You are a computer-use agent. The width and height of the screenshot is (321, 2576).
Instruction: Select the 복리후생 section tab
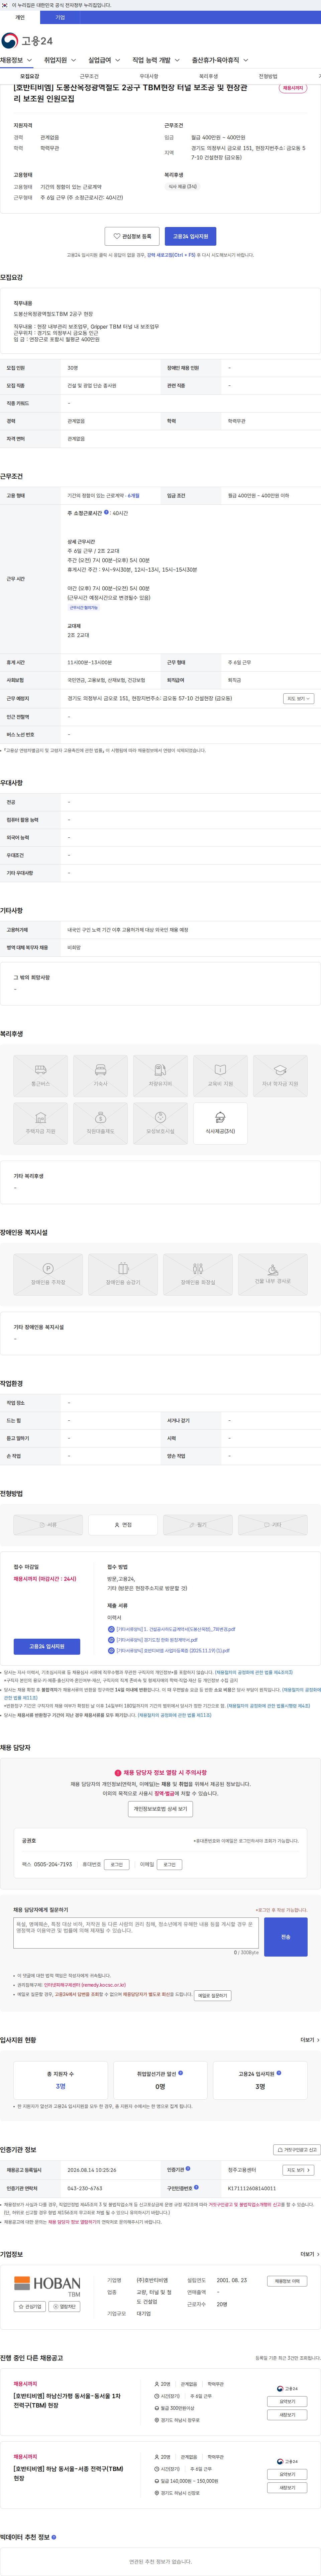208,76
